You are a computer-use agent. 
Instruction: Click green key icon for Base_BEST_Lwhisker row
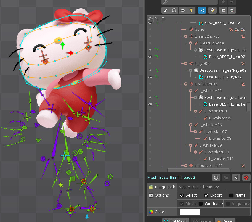point(157,104)
